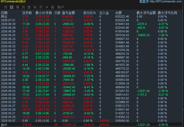
Task: Open the 备 notes tab
Action: (52, 7)
